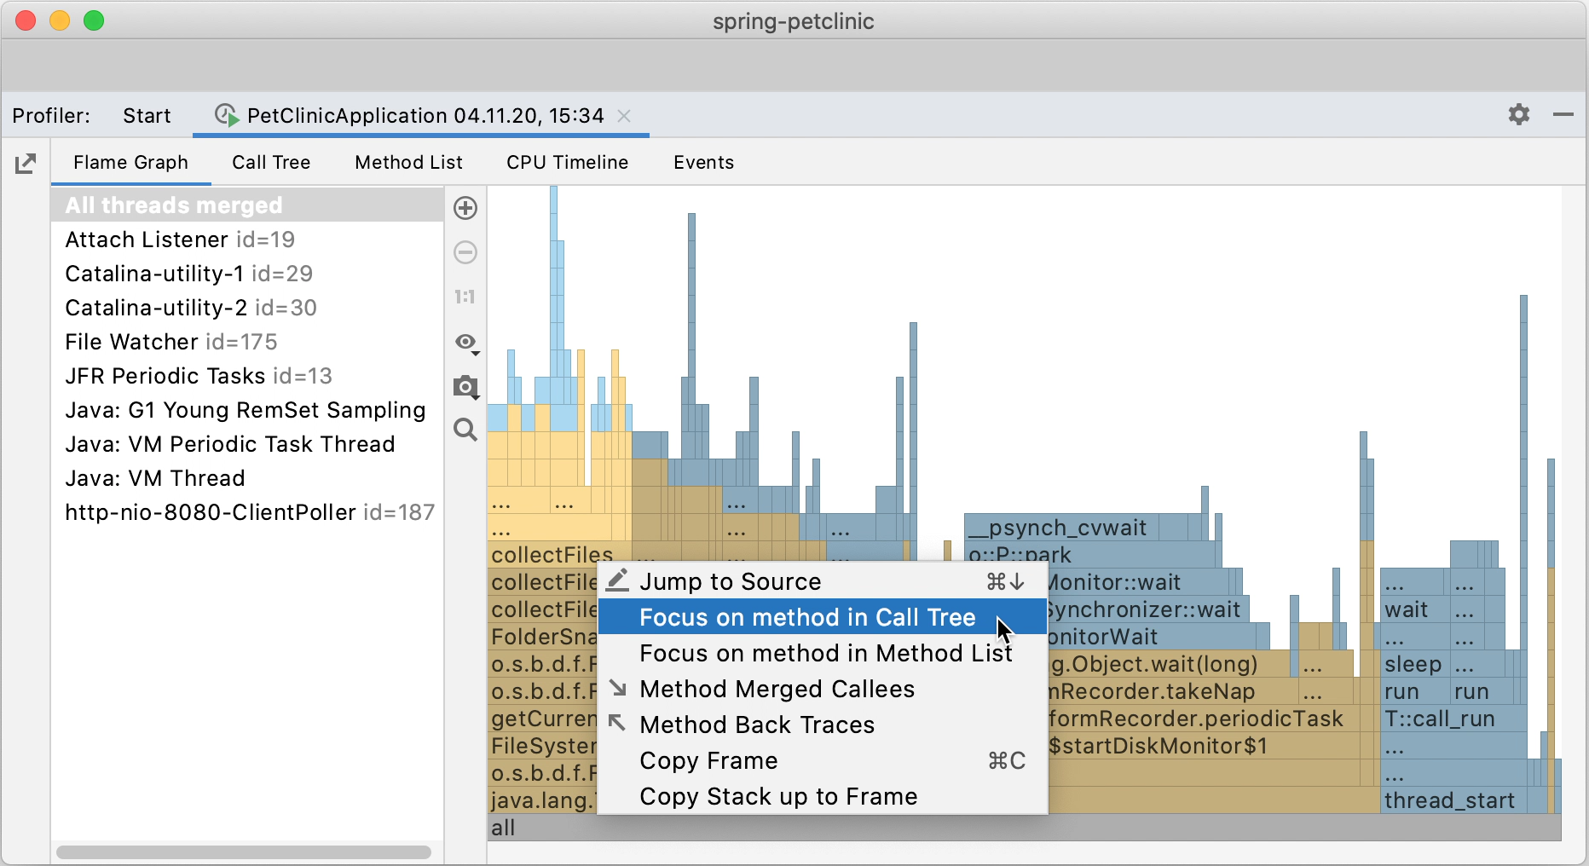Select Method Back Traces option
The width and height of the screenshot is (1589, 866).
click(757, 725)
